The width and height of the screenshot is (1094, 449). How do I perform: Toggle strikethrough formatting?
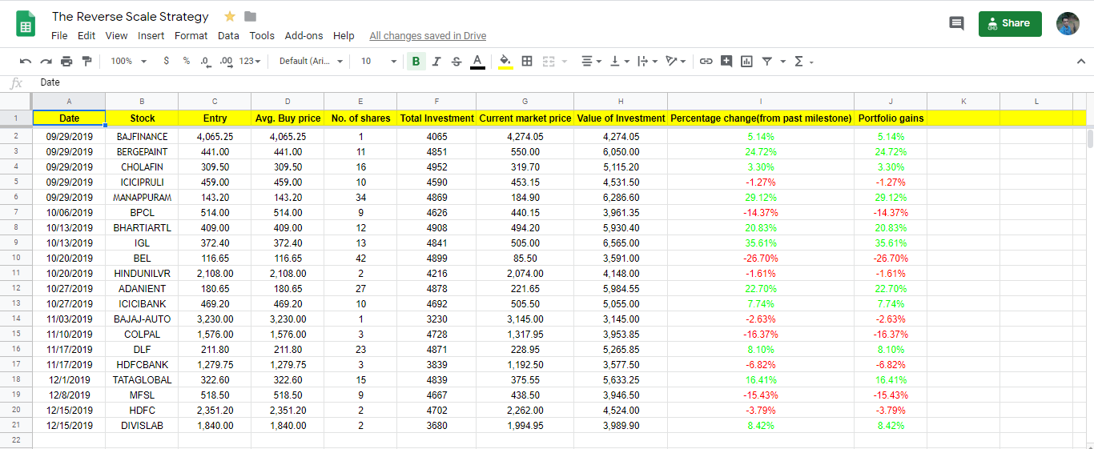click(x=457, y=61)
